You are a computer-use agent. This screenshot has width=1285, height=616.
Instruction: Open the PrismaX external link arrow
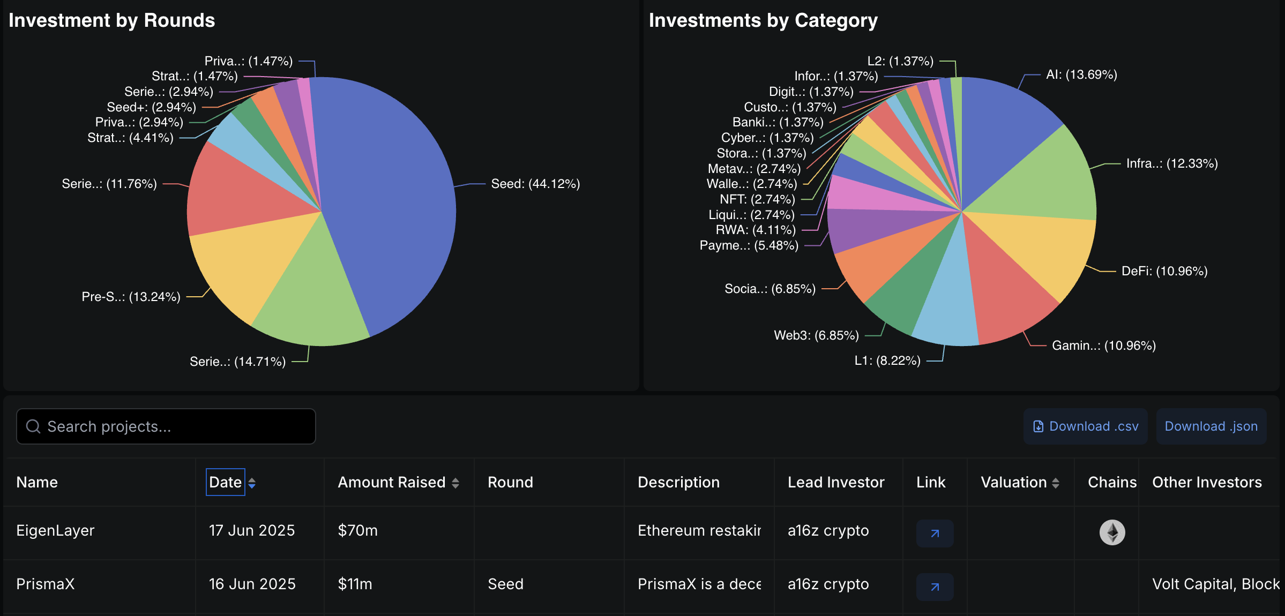(935, 587)
